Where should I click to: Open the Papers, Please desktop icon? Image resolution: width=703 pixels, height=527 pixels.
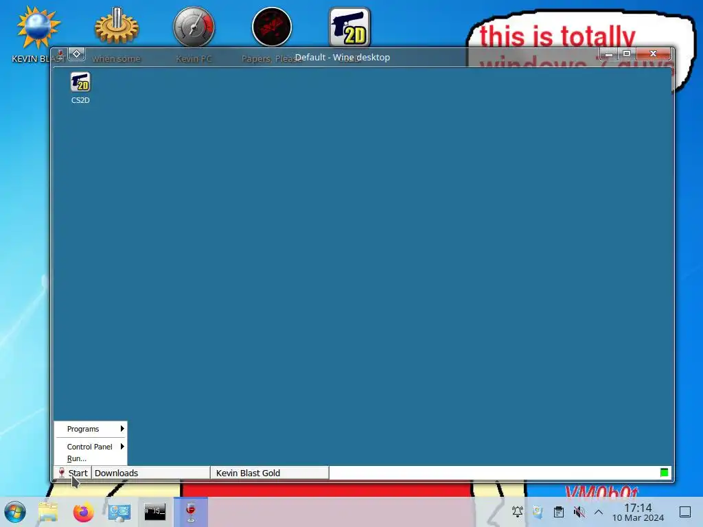point(272,27)
